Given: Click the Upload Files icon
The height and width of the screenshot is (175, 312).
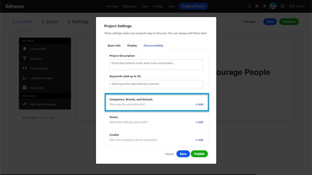Looking at the screenshot, I should [x=25, y=49].
